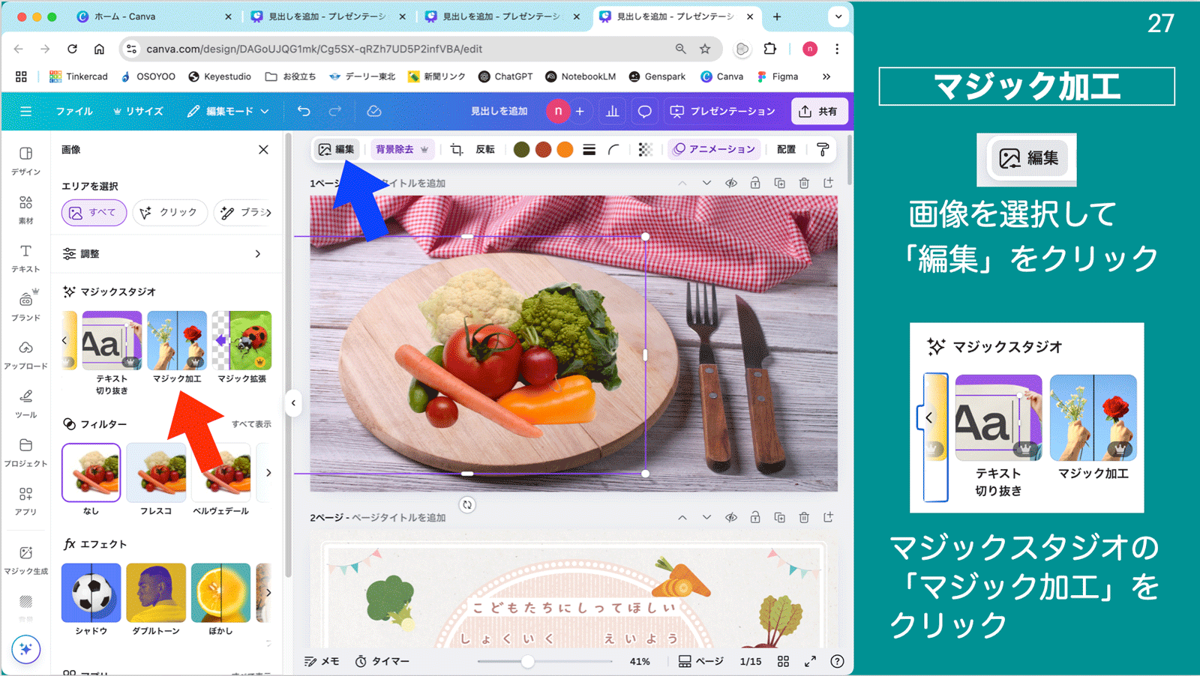
Task: Open the タイマー at the bottom bar
Action: [382, 661]
